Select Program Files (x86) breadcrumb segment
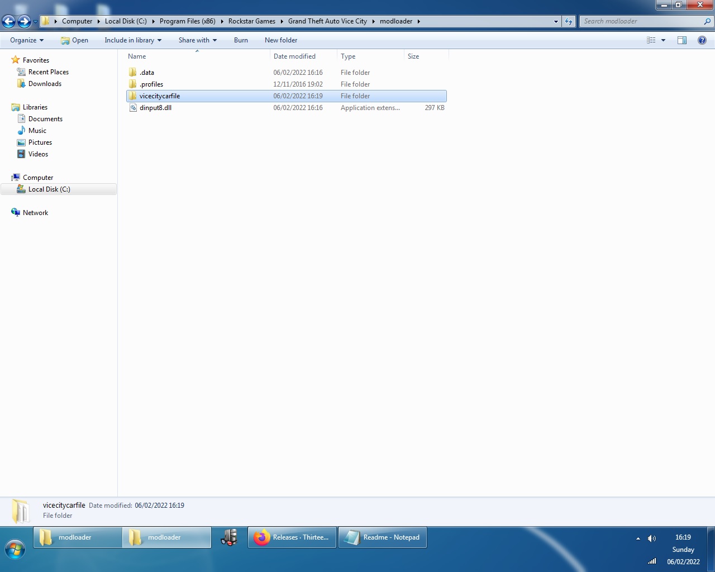This screenshot has height=572, width=715. coord(187,21)
